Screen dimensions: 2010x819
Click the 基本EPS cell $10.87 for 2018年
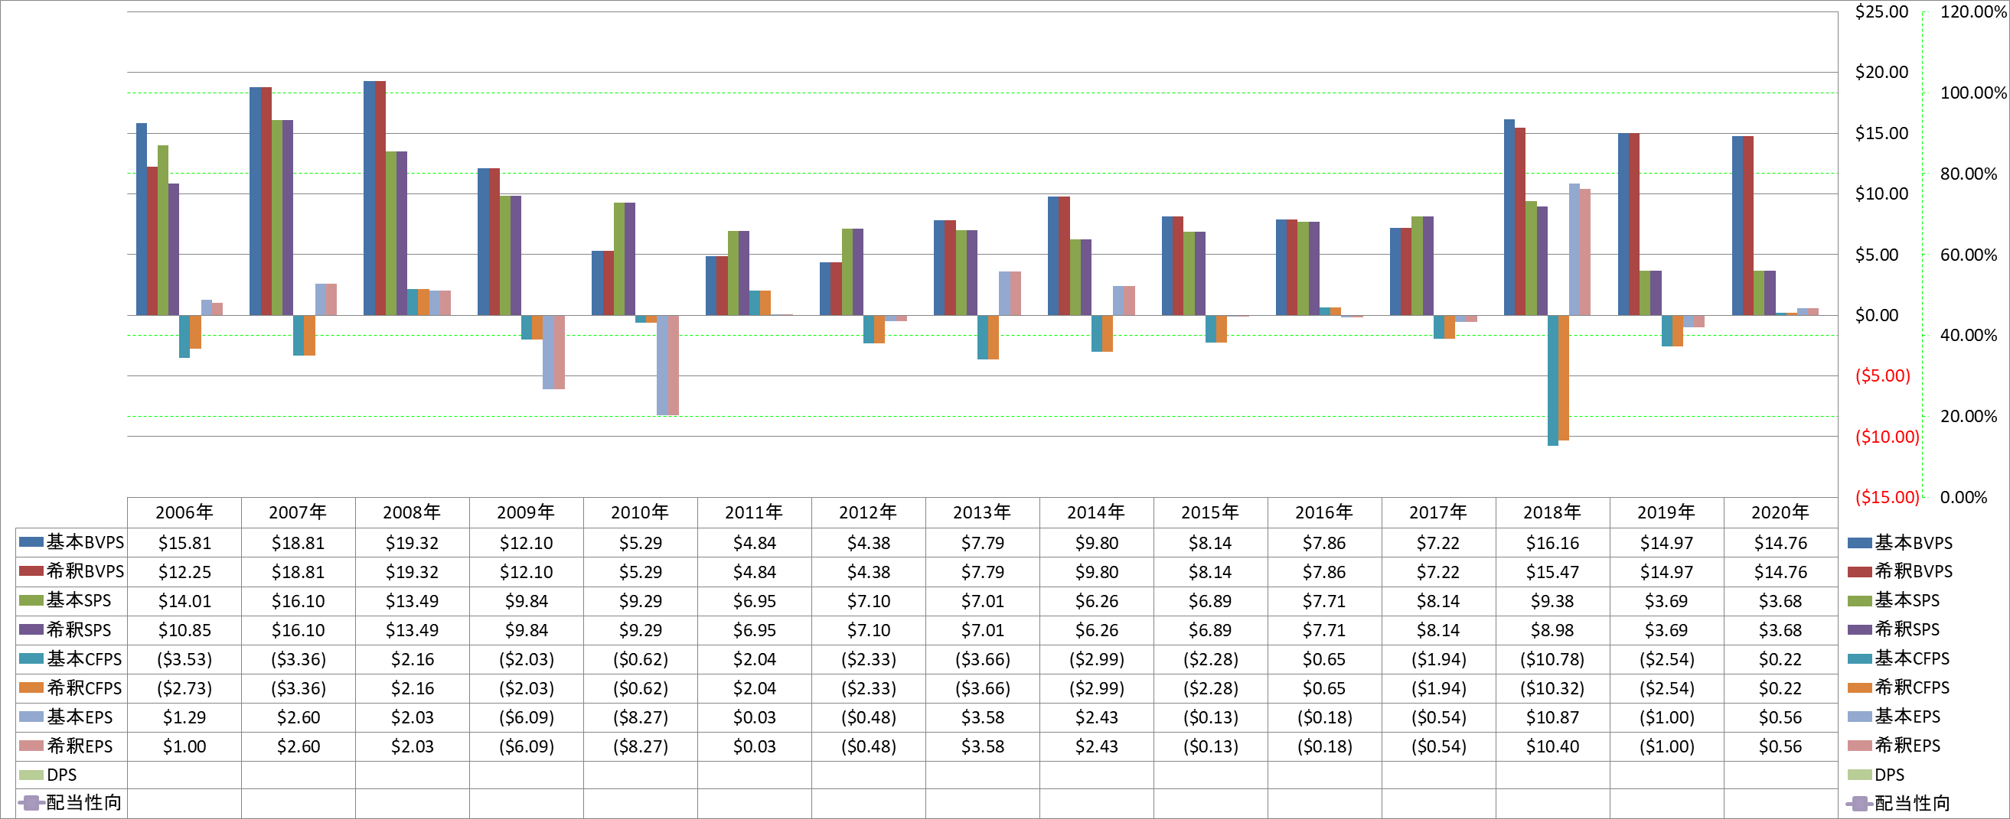1552,717
